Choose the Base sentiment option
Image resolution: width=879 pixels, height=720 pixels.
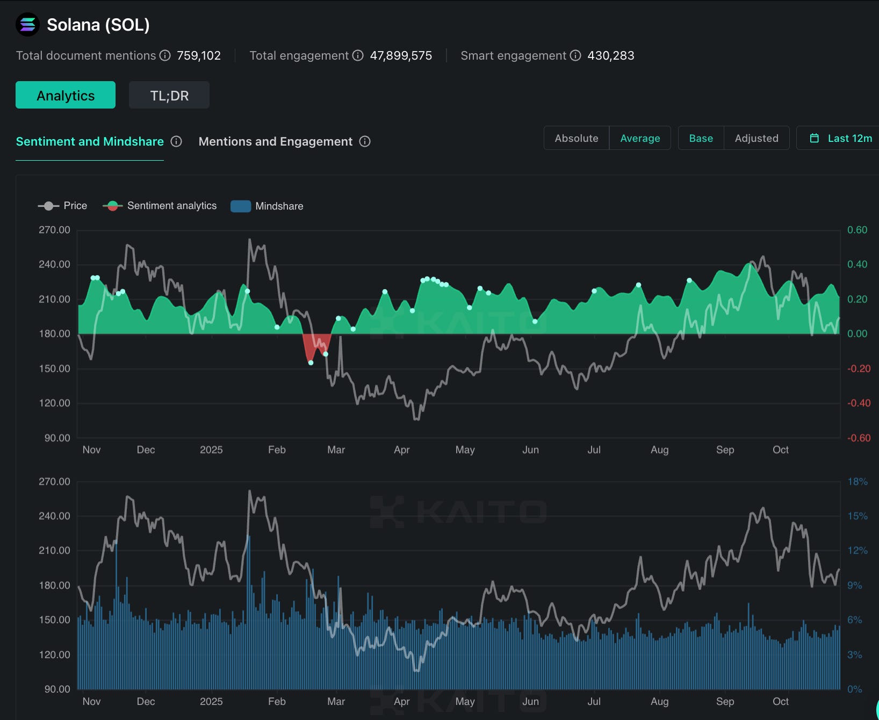[701, 138]
